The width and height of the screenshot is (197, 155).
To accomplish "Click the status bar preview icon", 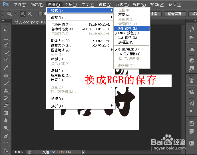I will [29, 152].
